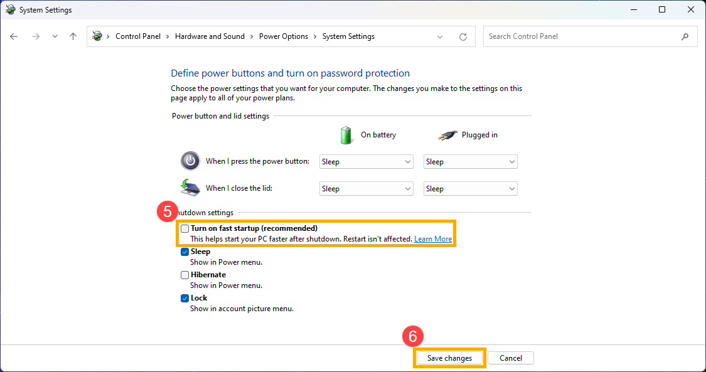The image size is (706, 372).
Task: Expand address bar history dropdown arrow
Action: [x=440, y=36]
